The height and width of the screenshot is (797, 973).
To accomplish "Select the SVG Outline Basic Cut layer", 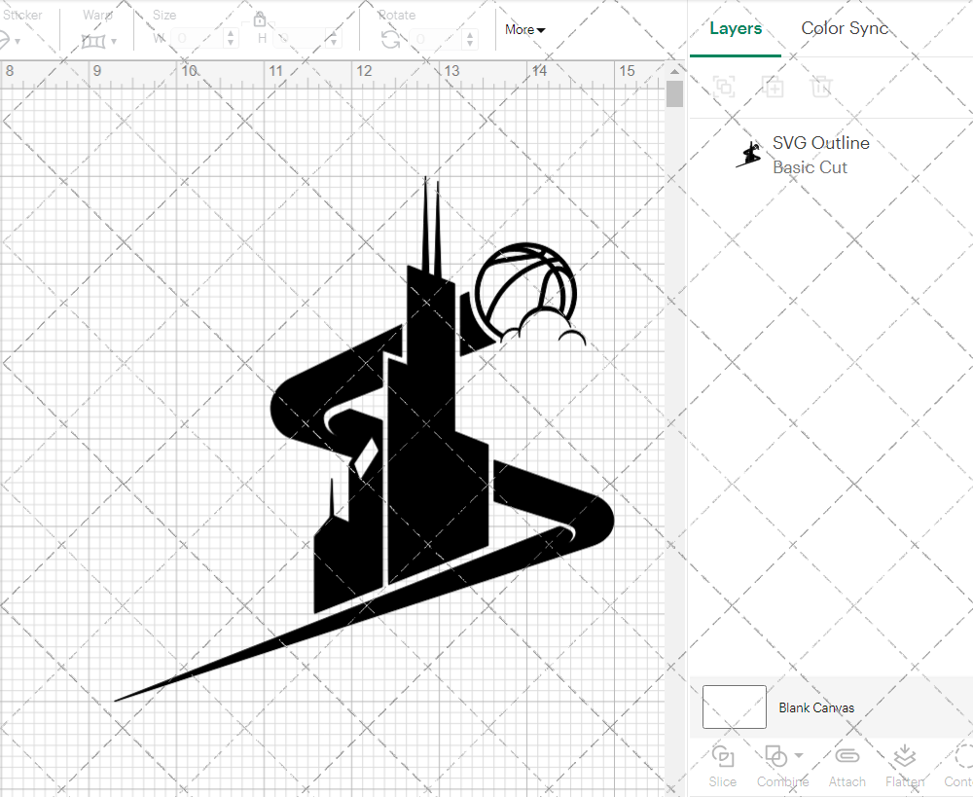I will (820, 154).
